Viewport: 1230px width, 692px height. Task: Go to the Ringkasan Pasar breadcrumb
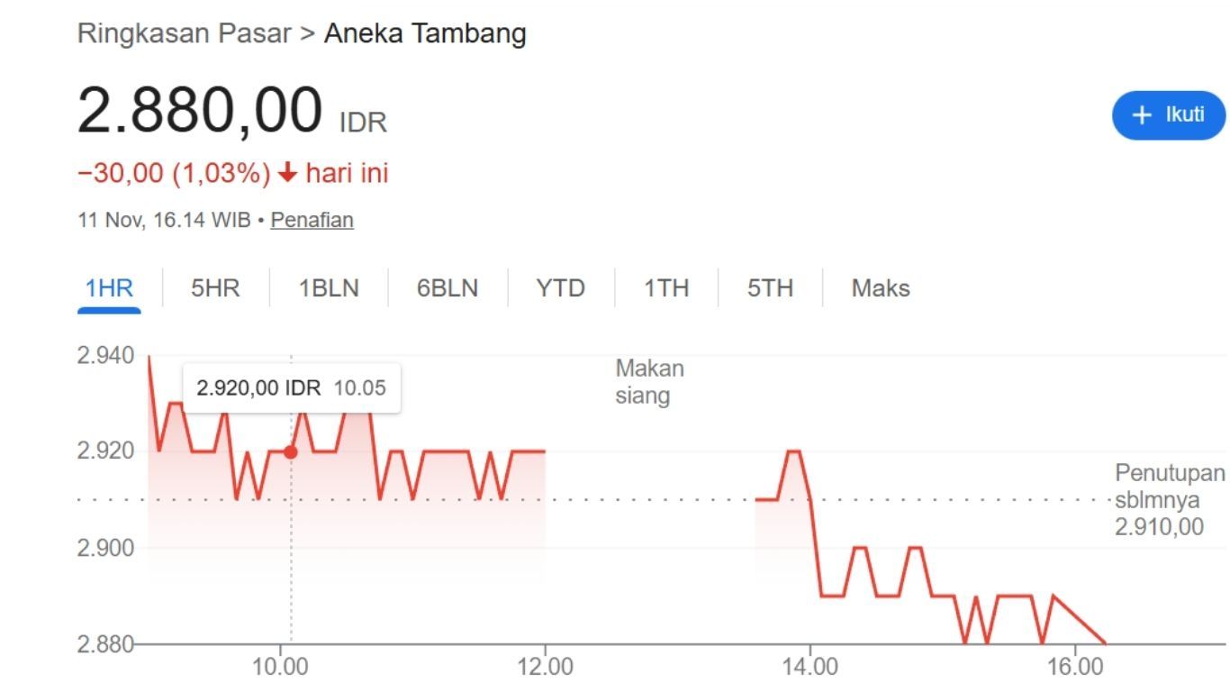tap(184, 33)
